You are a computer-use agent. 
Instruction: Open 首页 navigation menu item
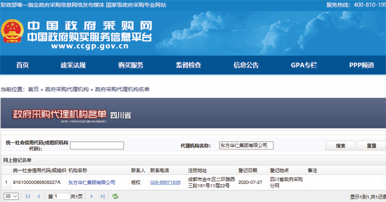pos(22,65)
